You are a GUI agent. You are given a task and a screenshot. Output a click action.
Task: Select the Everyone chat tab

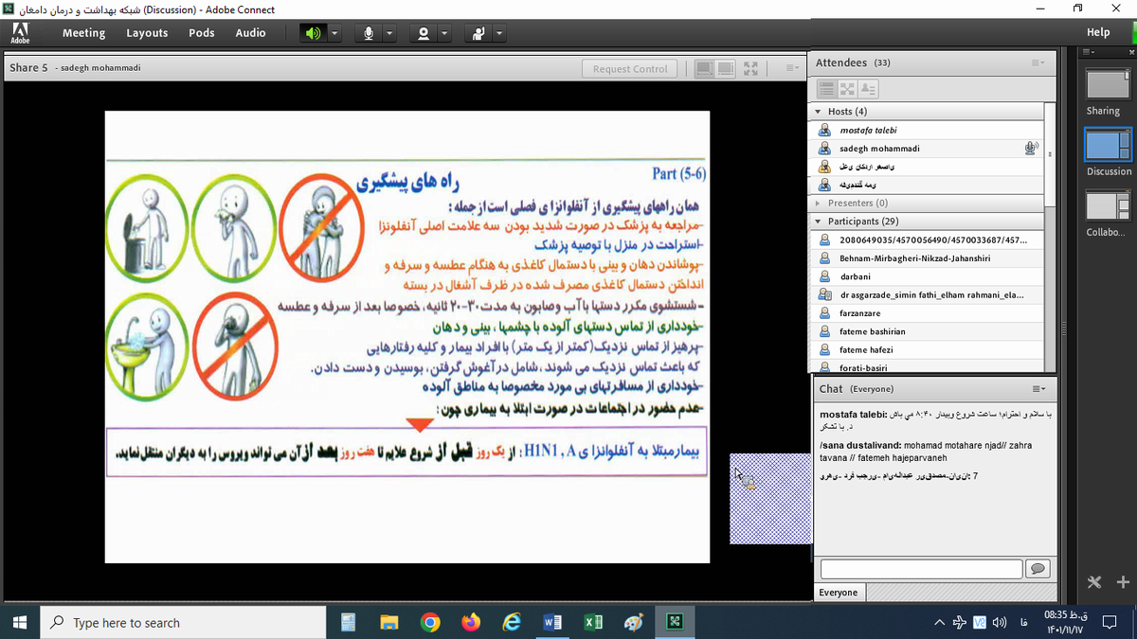click(x=839, y=593)
